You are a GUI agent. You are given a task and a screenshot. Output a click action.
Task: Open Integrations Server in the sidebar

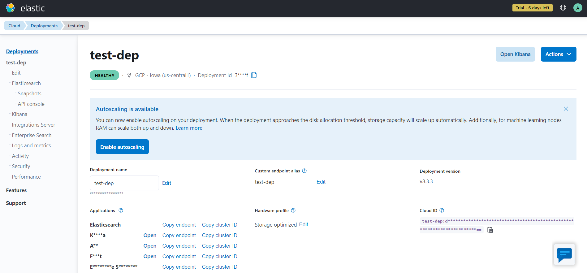tap(33, 125)
